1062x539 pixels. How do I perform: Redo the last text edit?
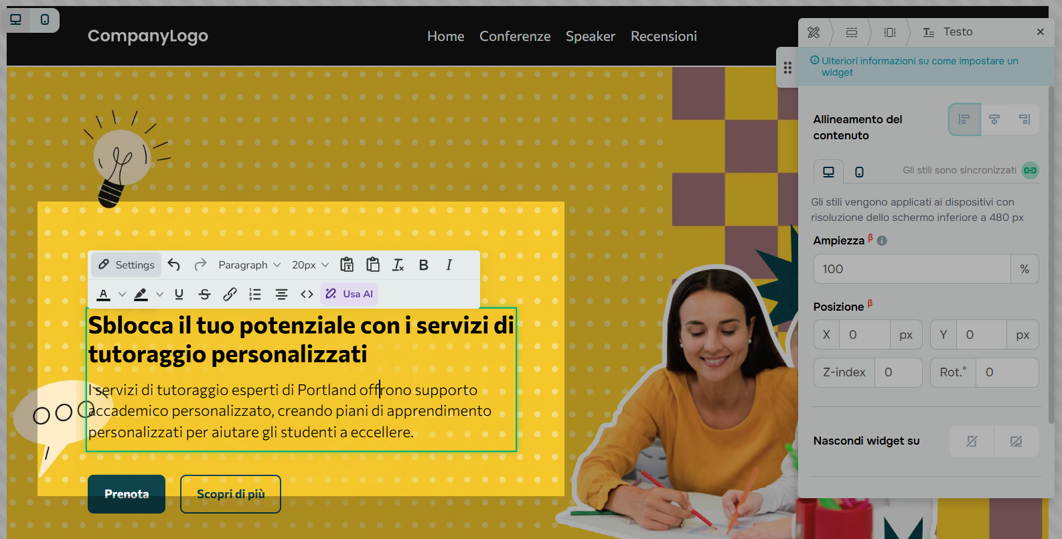click(200, 265)
